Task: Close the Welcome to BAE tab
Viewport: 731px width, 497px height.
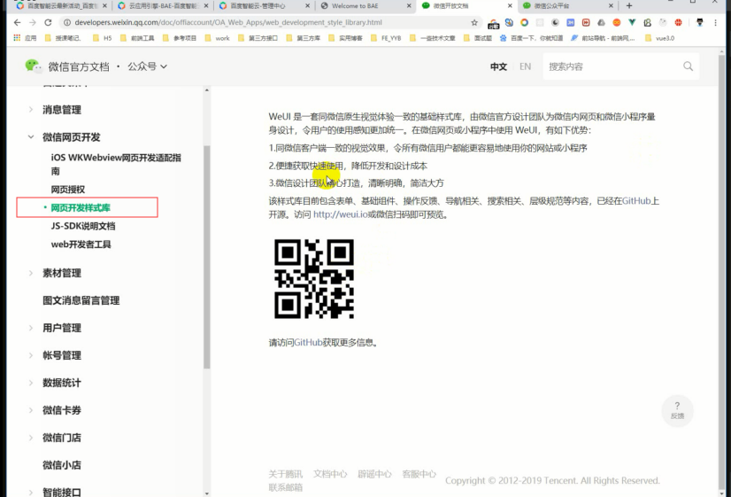Action: pyautogui.click(x=409, y=5)
